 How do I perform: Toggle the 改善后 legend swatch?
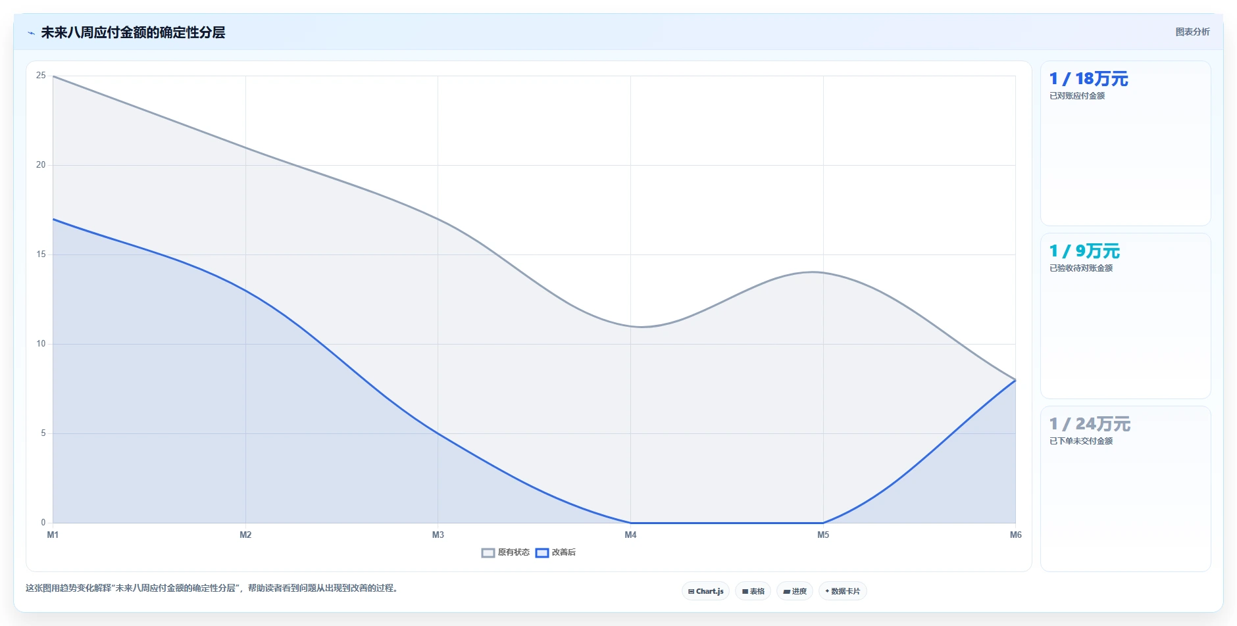[x=542, y=553]
